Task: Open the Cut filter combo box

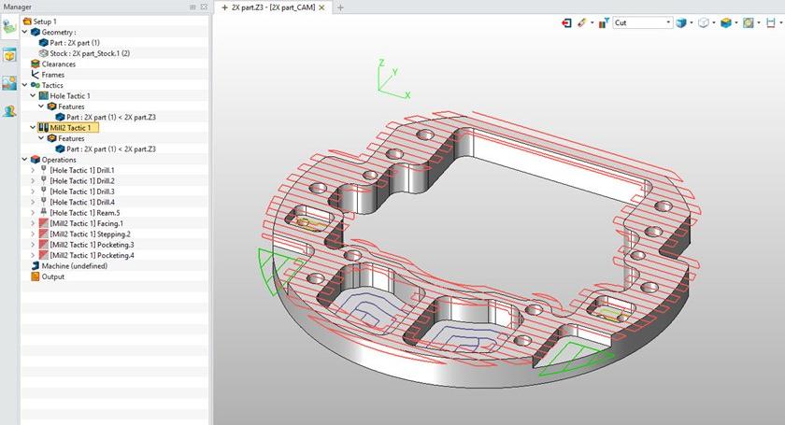Action: (x=642, y=22)
